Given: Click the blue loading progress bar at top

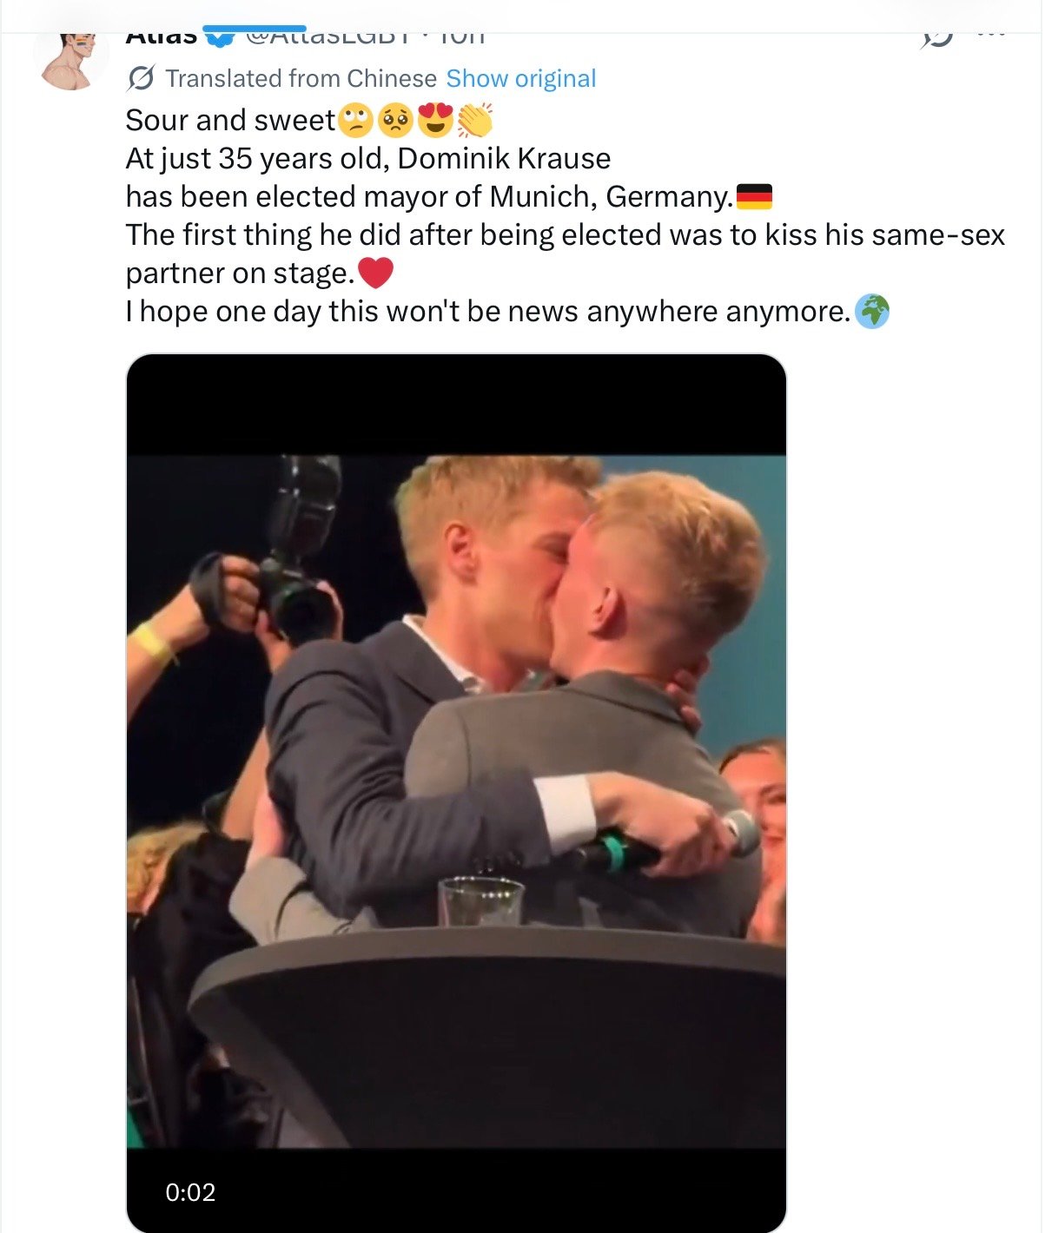Looking at the screenshot, I should (255, 29).
